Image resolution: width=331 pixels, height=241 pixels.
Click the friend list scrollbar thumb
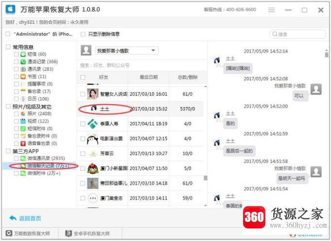205,178
